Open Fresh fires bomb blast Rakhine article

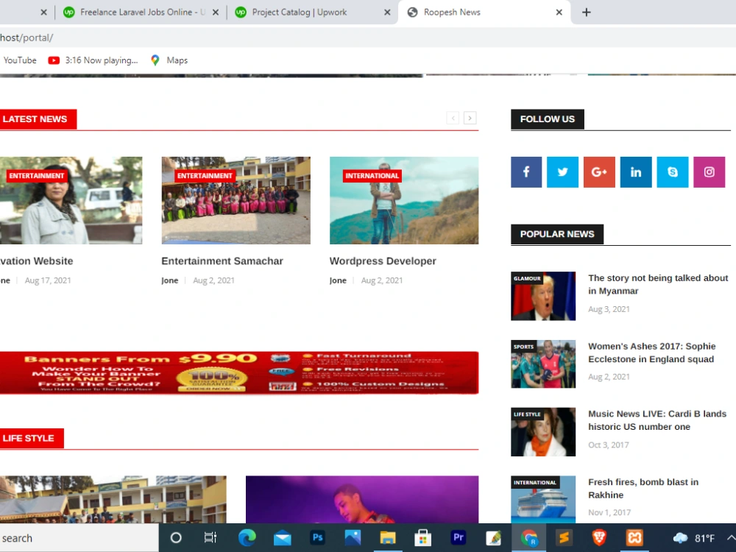coord(643,488)
